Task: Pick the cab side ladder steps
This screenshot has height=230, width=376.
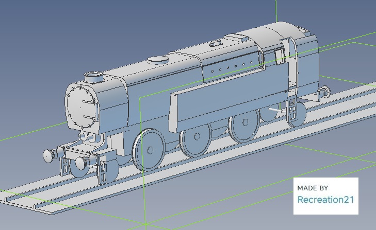Action: tap(292, 109)
